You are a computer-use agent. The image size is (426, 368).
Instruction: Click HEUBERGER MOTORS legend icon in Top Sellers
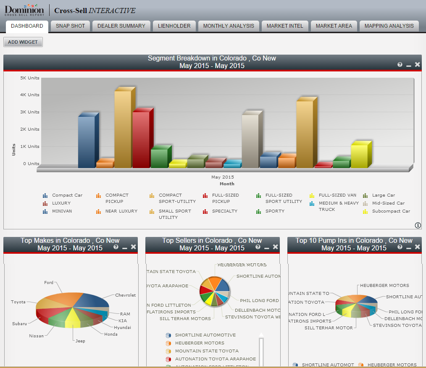[x=168, y=343]
